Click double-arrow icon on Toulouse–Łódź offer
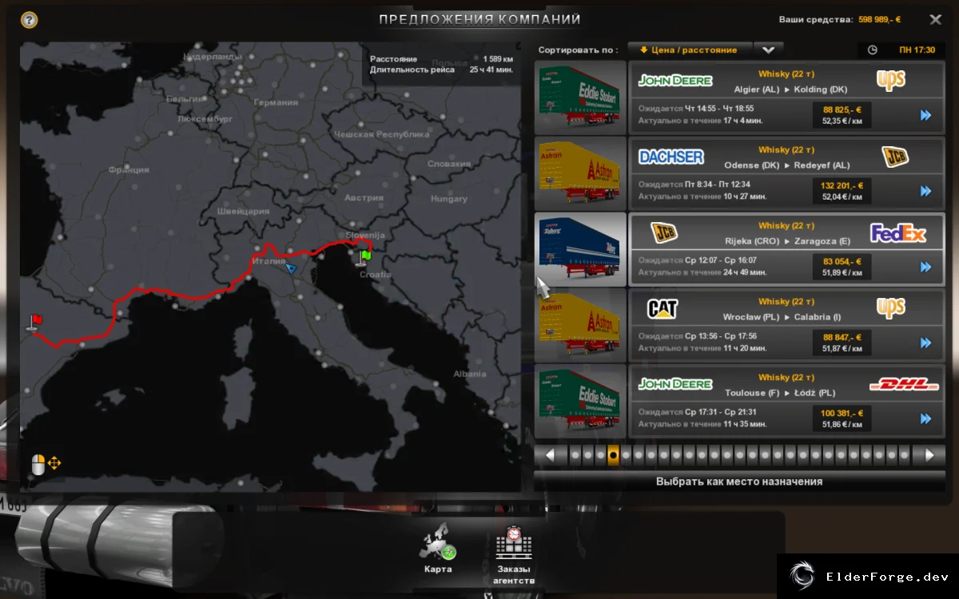Screen dimensions: 959x599 (x=926, y=419)
